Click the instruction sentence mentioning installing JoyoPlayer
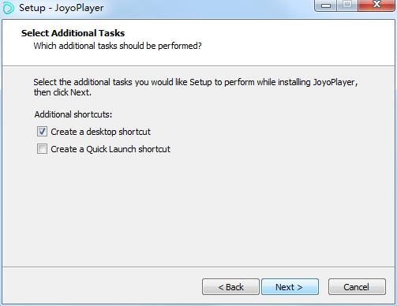The height and width of the screenshot is (306, 397). coord(196,82)
